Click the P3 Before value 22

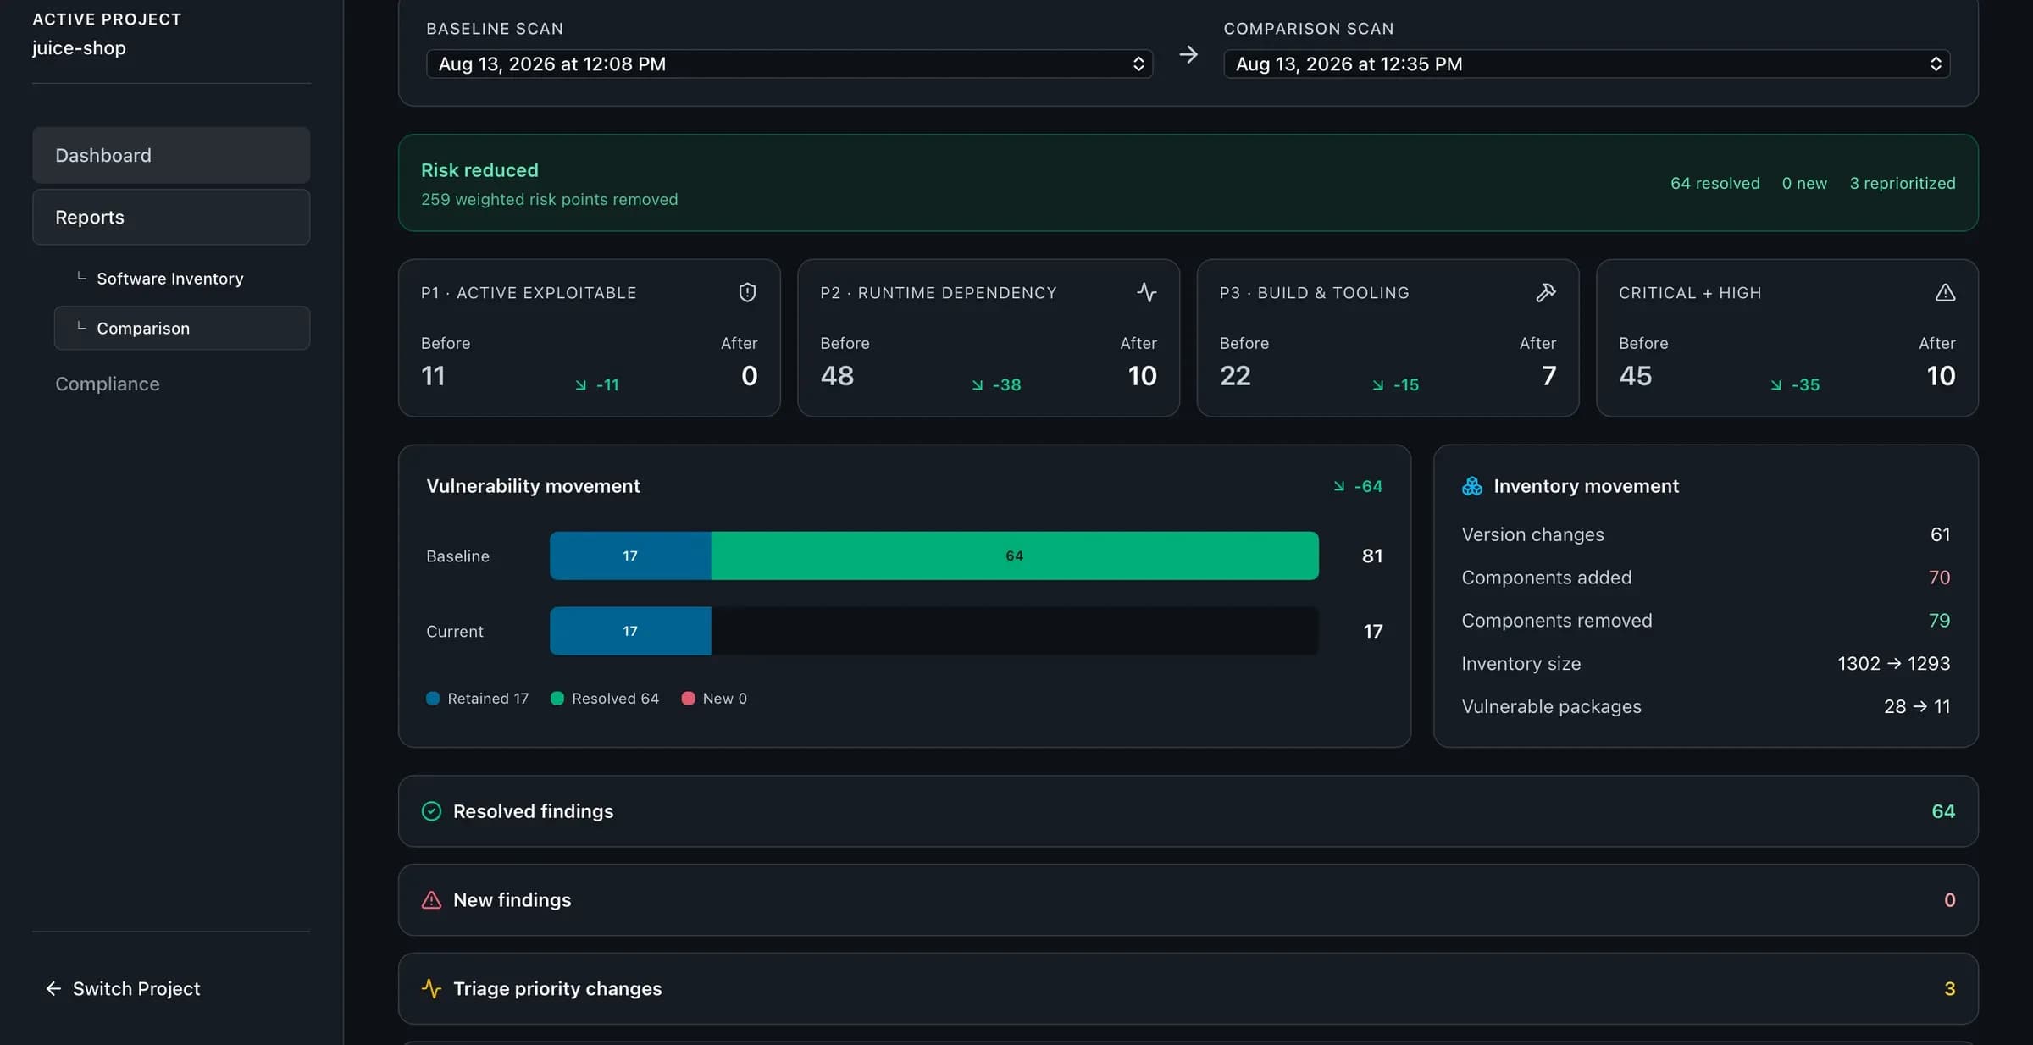click(x=1235, y=376)
